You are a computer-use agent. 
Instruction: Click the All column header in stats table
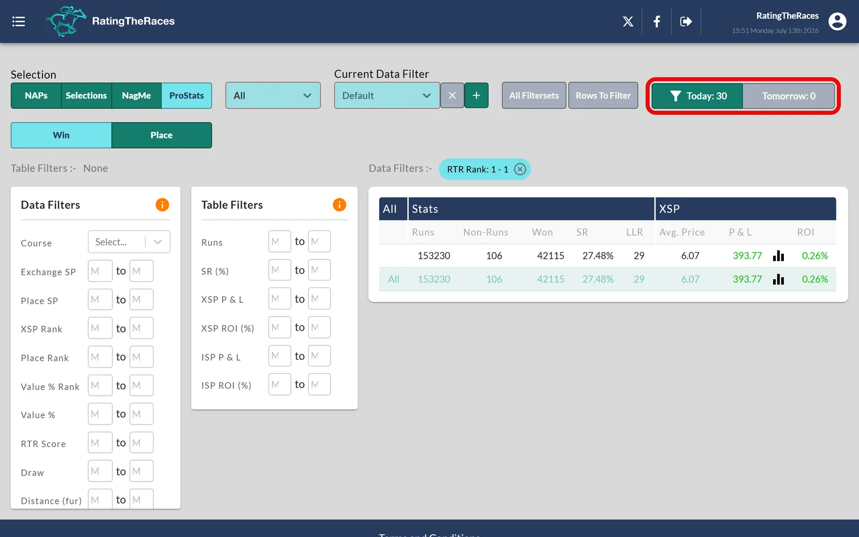(x=390, y=209)
